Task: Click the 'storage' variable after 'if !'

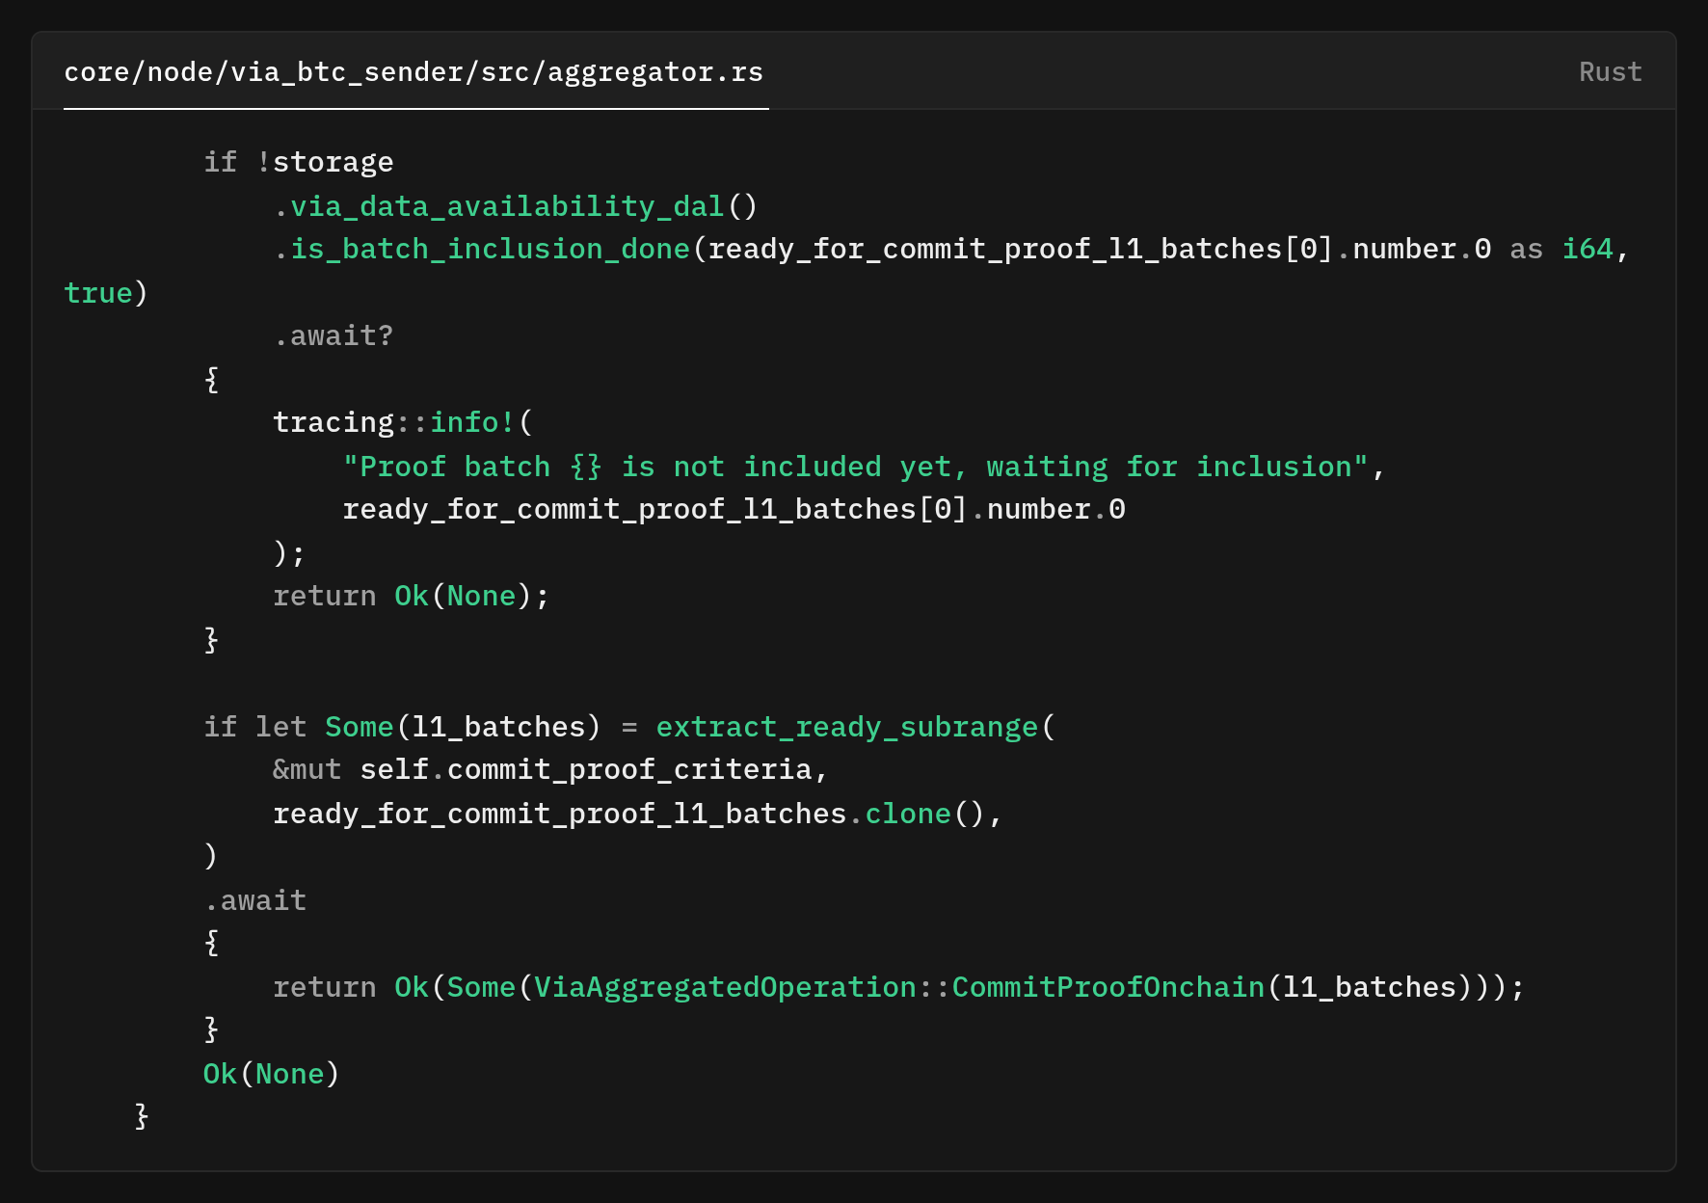Action: 333,163
